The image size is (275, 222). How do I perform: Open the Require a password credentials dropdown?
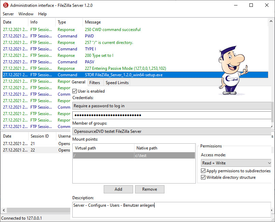coord(172,106)
